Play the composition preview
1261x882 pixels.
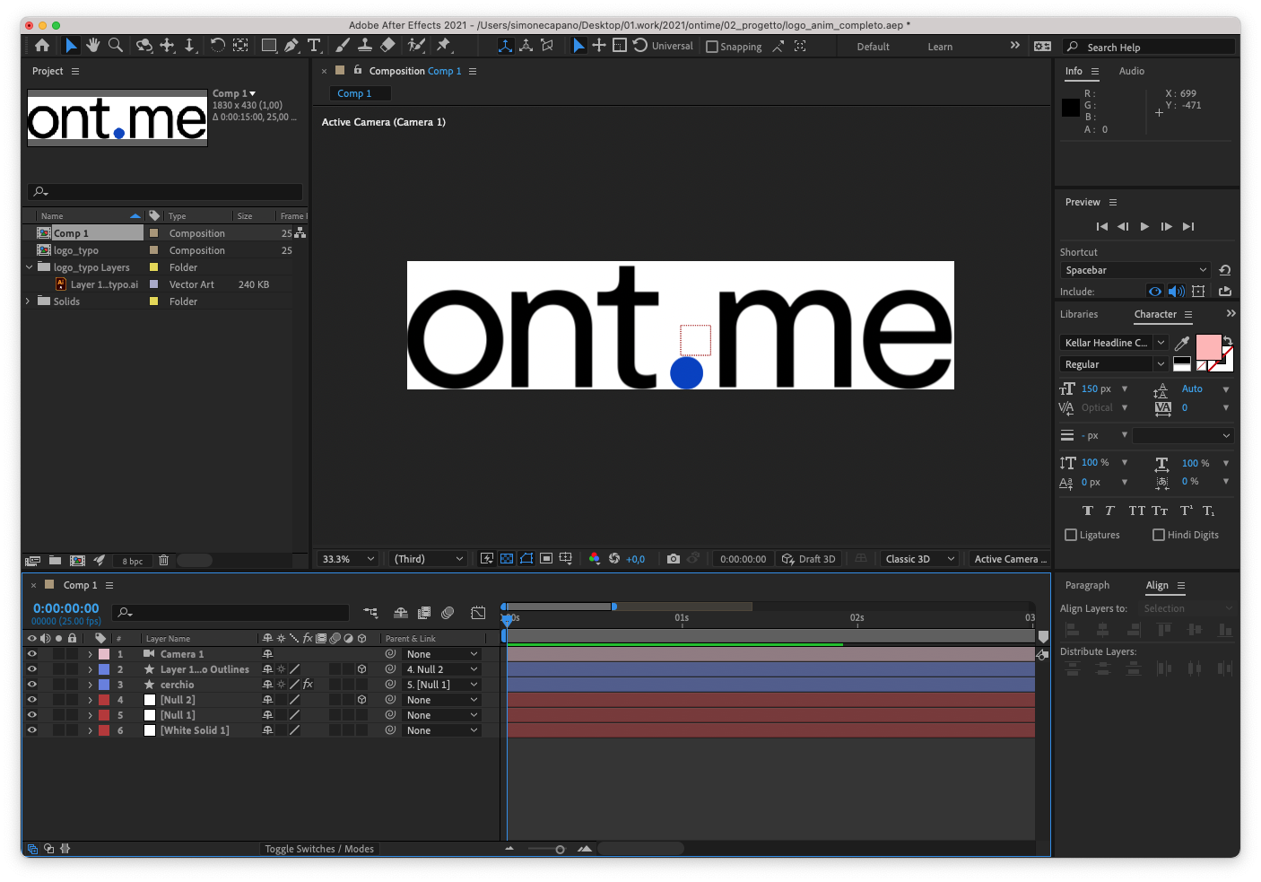(x=1144, y=227)
